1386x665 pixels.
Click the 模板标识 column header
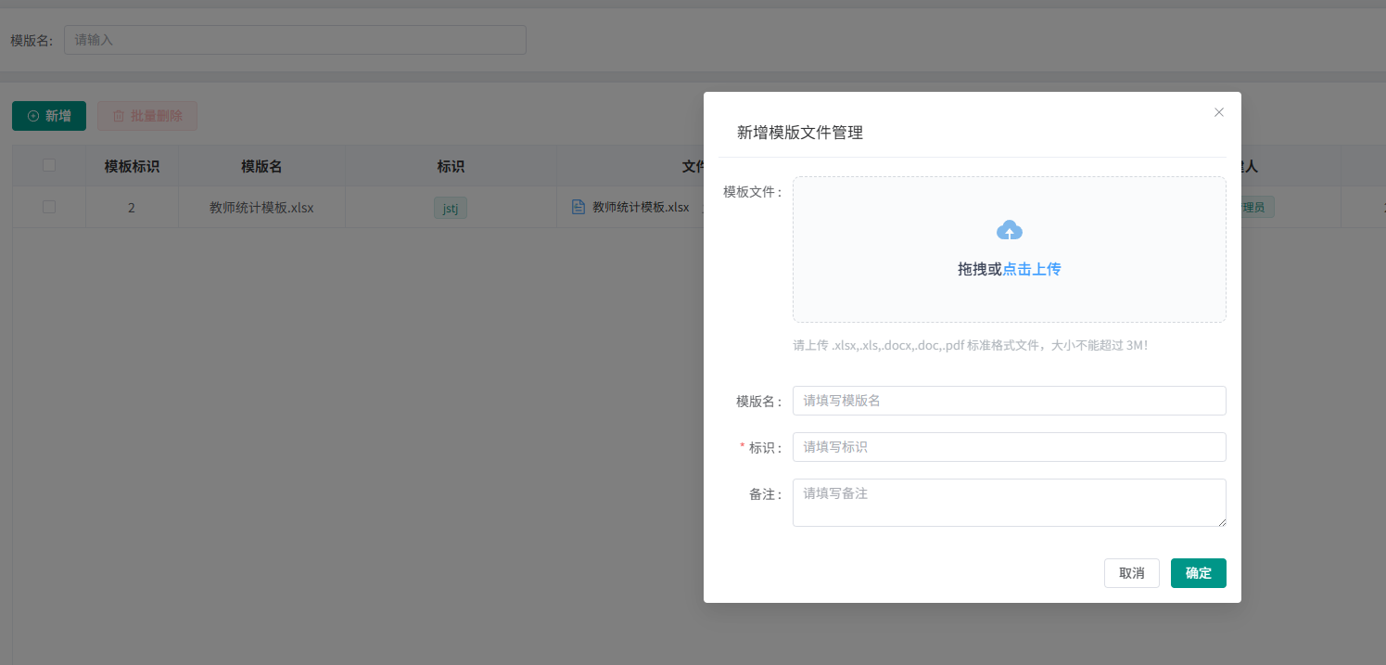pos(132,166)
